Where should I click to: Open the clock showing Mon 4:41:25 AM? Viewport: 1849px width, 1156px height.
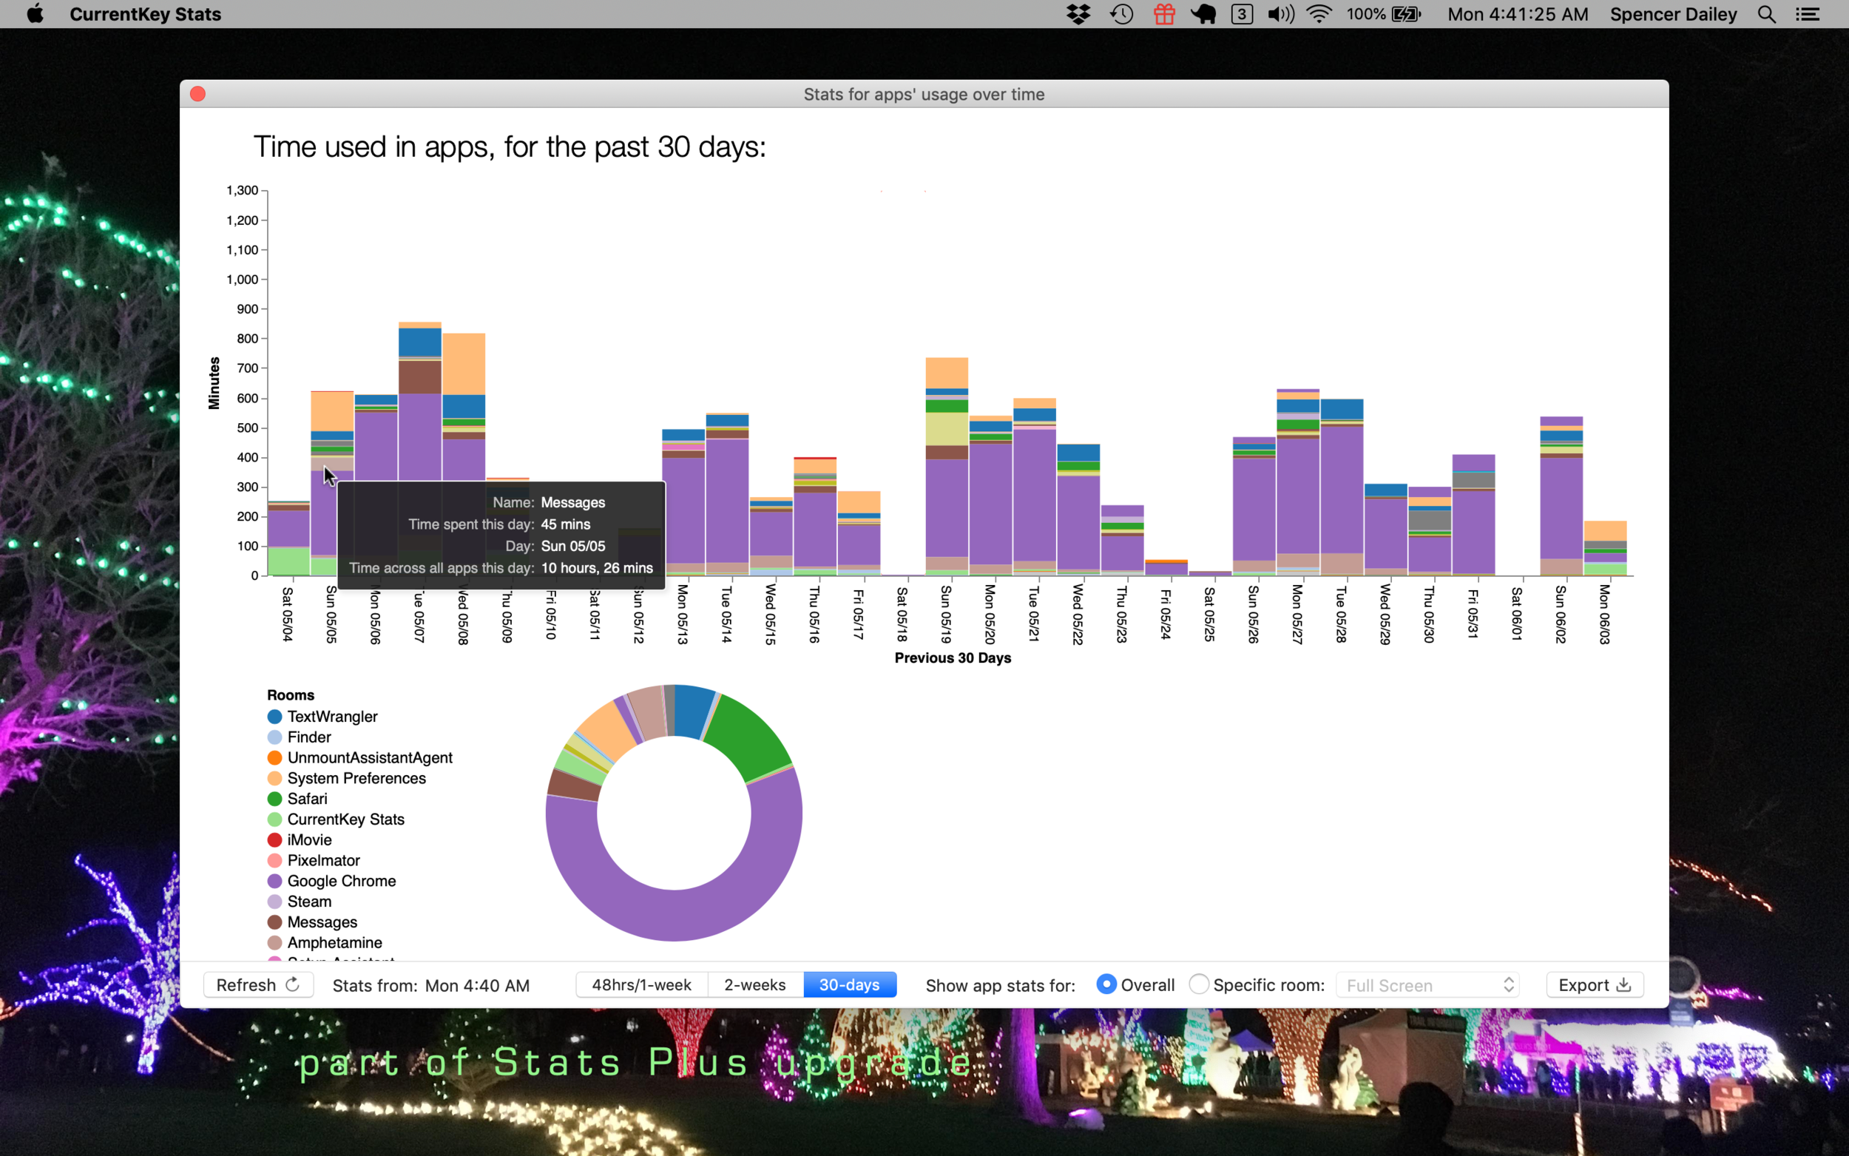[1517, 14]
